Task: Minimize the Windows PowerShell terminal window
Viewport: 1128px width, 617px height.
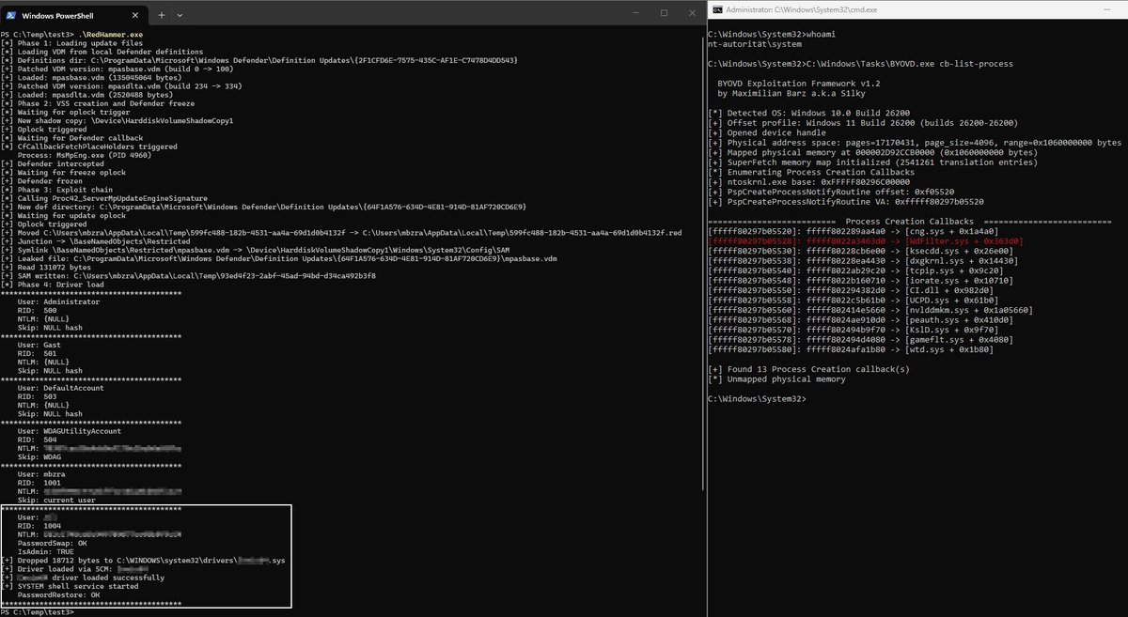Action: point(637,13)
